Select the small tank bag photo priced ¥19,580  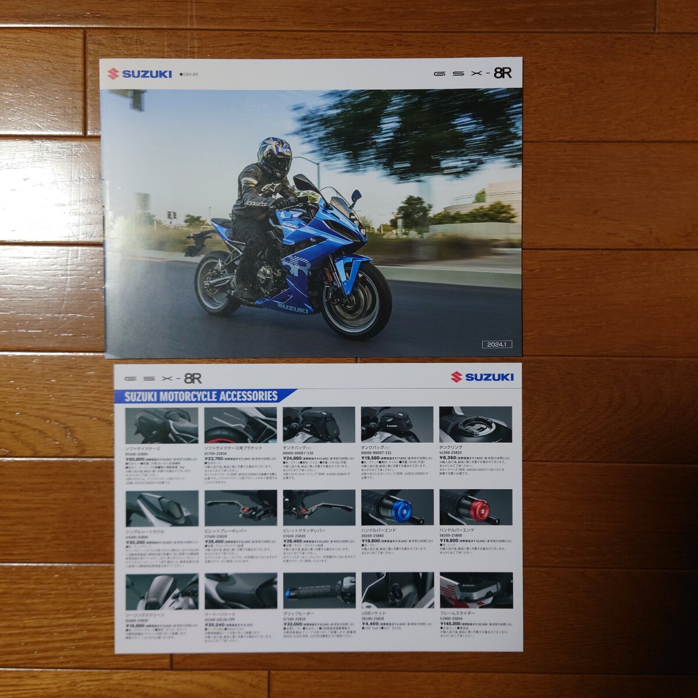397,425
